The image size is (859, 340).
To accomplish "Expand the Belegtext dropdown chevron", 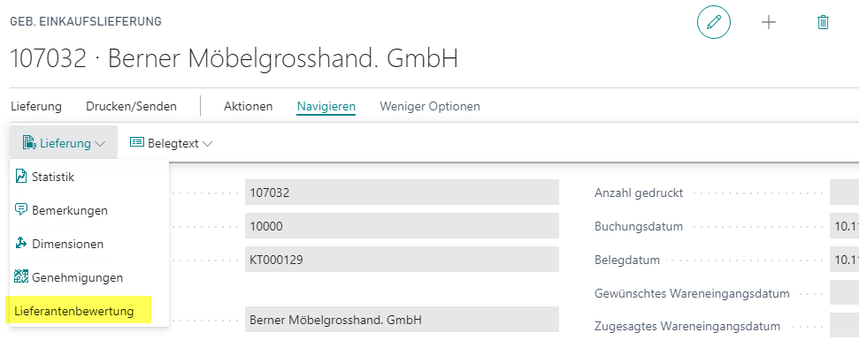I will 208,144.
